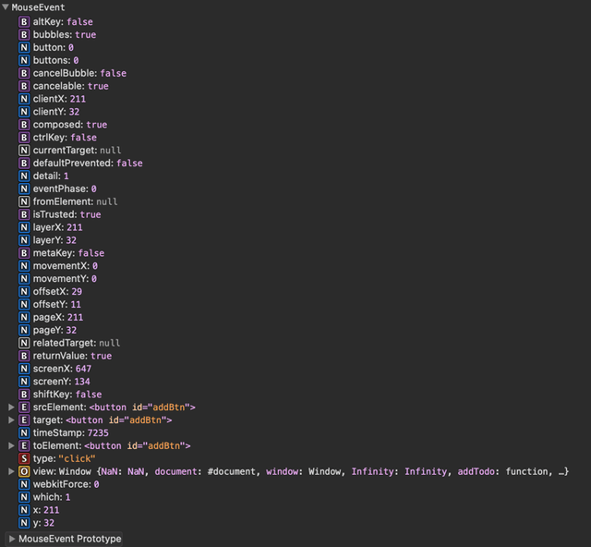Expand the target button element property
This screenshot has height=547, width=591.
(x=11, y=420)
